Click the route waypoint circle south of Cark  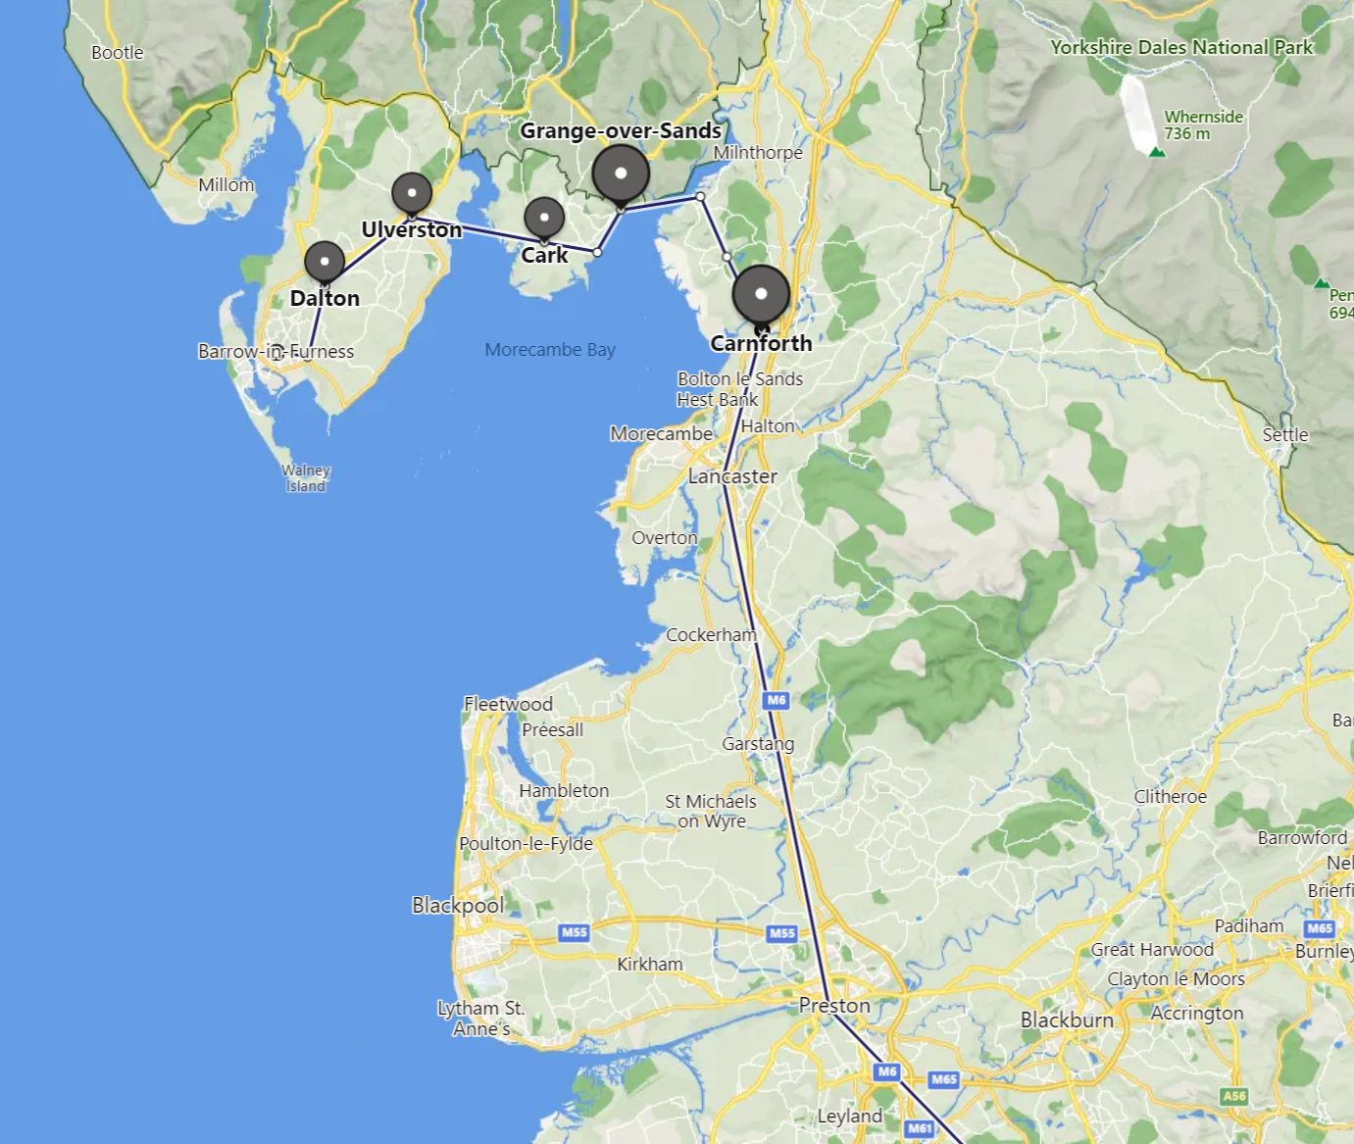click(x=597, y=252)
